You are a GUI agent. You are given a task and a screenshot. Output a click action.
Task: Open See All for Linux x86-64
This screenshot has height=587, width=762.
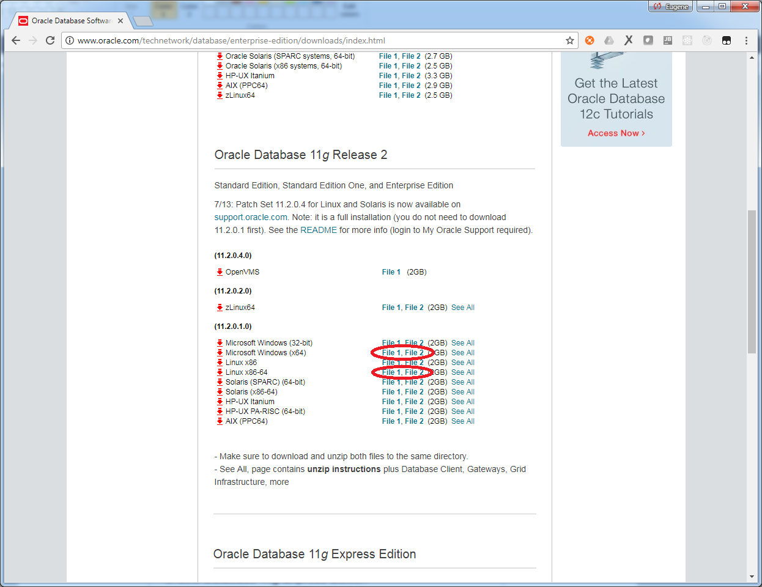point(463,372)
